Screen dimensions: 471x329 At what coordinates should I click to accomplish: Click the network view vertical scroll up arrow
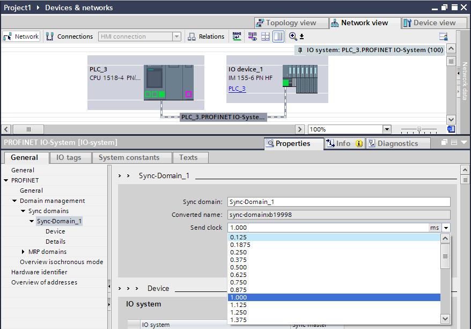[x=451, y=48]
